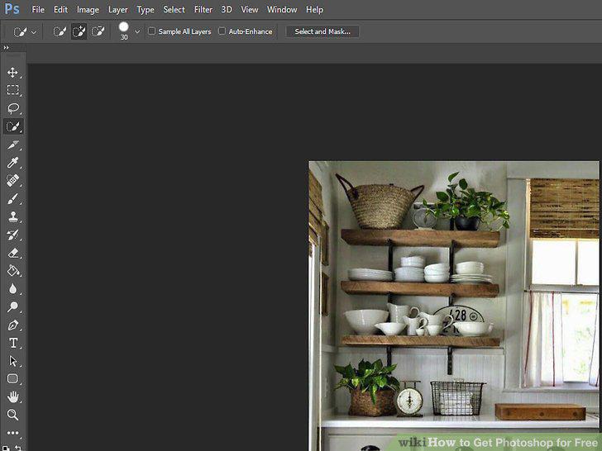Open the Edit Toolbar three-dots menu
The width and height of the screenshot is (602, 451).
pos(12,433)
